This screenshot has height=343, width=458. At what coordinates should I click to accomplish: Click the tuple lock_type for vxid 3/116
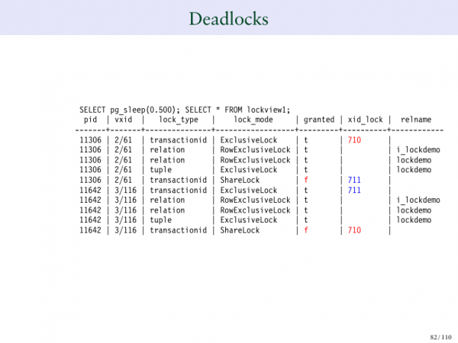tap(161, 220)
